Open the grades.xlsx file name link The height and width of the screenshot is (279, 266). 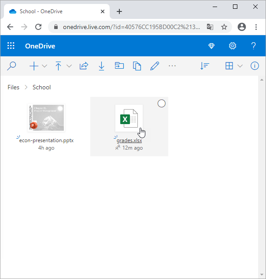coord(129,140)
